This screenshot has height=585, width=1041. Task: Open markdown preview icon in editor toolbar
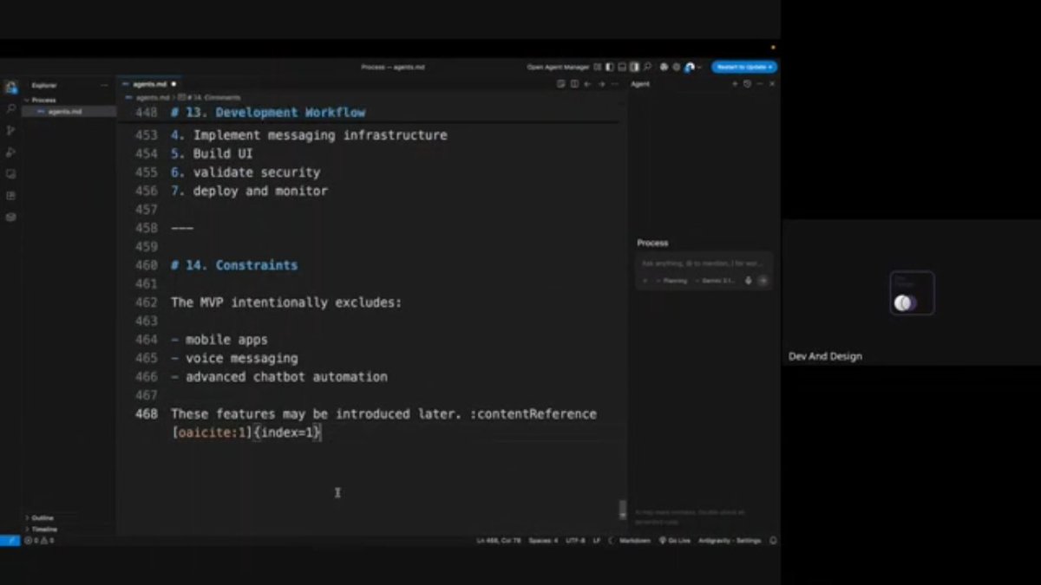(561, 84)
